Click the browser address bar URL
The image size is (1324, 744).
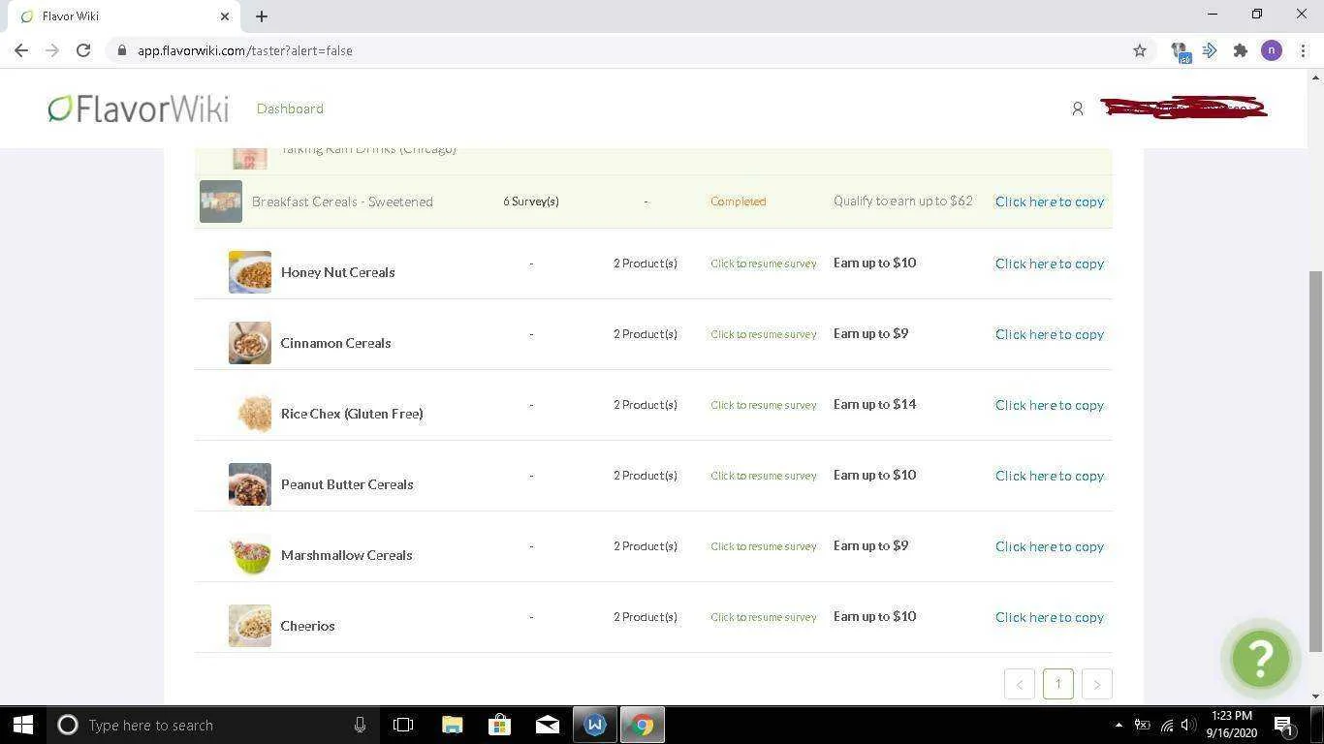pyautogui.click(x=245, y=50)
